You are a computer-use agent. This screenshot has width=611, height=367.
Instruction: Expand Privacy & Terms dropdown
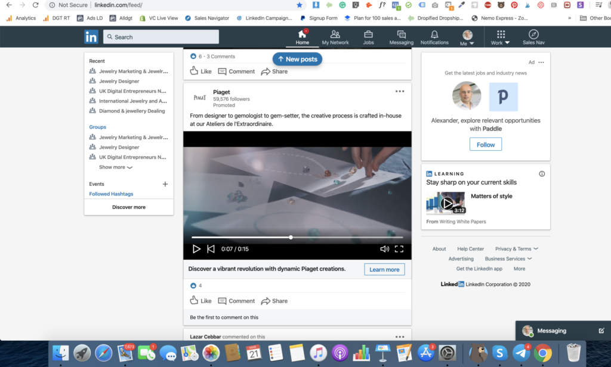(x=516, y=248)
